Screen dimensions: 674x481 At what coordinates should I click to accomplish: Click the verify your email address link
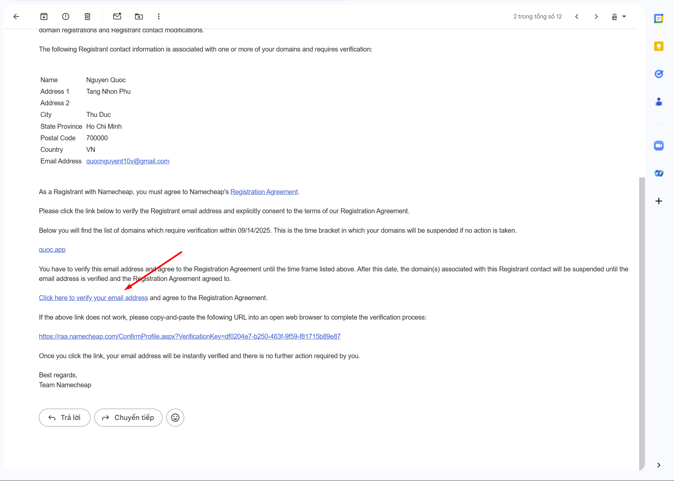point(93,298)
